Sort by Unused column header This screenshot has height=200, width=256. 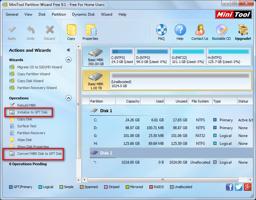177,101
